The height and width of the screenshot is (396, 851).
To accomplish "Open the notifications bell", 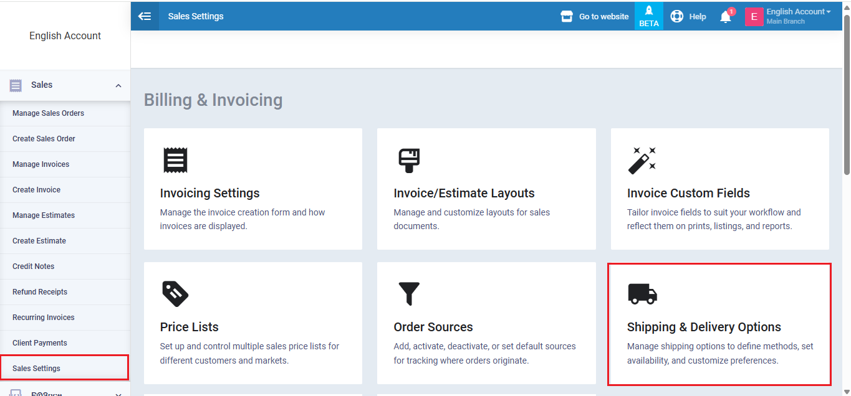I will tap(725, 17).
